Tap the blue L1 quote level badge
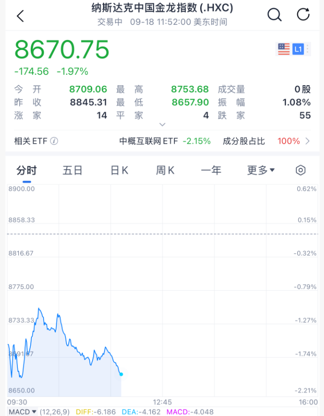324x416 pixels. pos(298,49)
